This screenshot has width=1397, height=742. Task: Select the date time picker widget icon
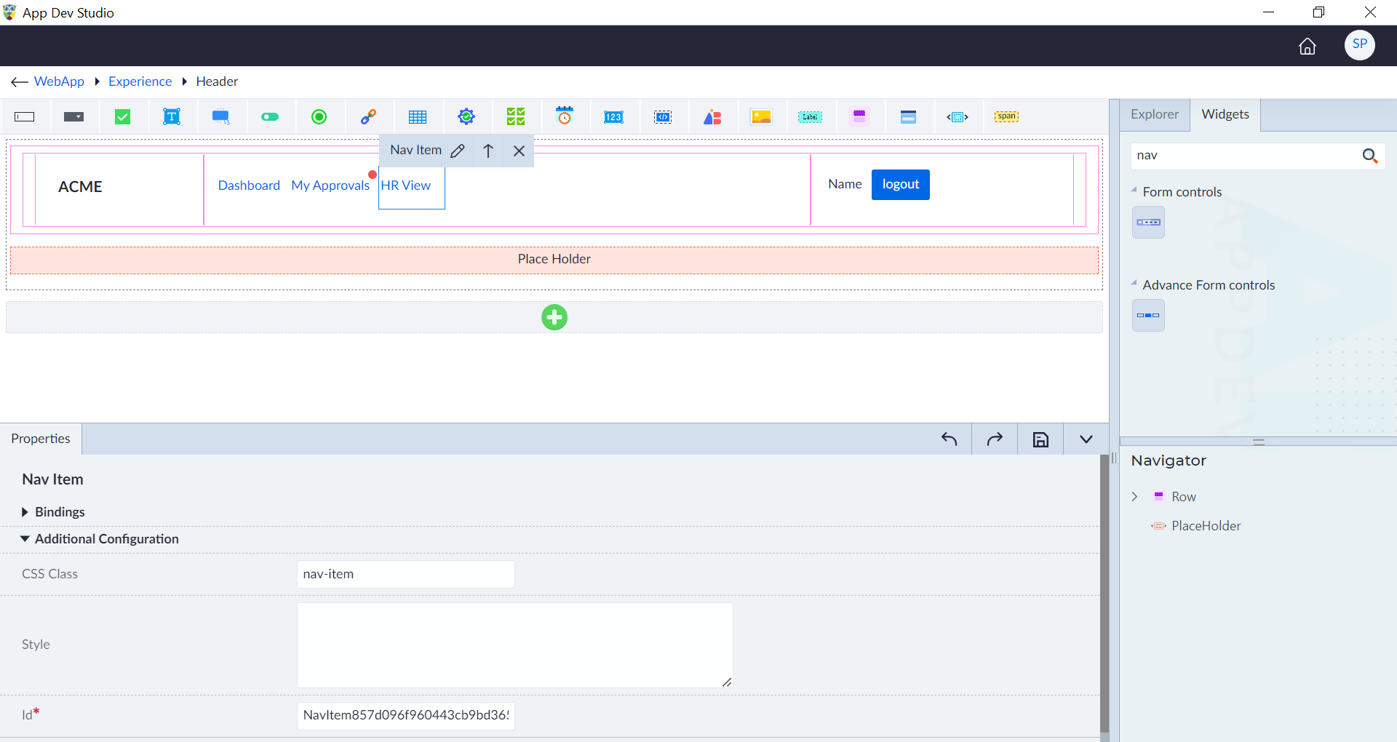[565, 116]
